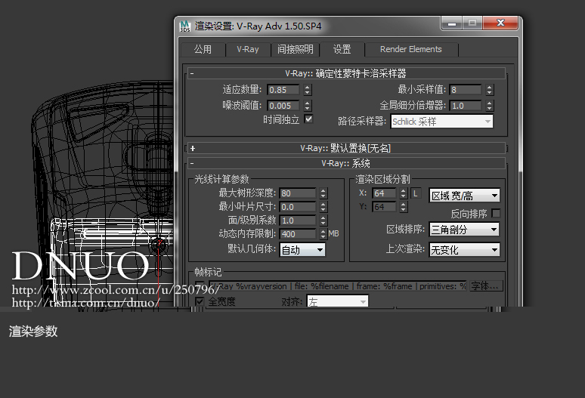The width and height of the screenshot is (585, 398).
Task: Toggle the L lock button
Action: click(x=415, y=193)
